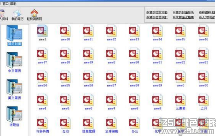The height and width of the screenshot is (136, 216).
Task: Go to the 轻松简历网 home icon
Action: pyautogui.click(x=34, y=15)
